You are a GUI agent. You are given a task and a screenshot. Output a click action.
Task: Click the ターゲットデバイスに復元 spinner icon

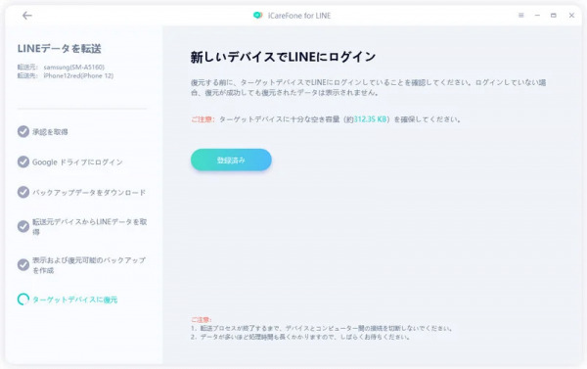[x=23, y=299]
